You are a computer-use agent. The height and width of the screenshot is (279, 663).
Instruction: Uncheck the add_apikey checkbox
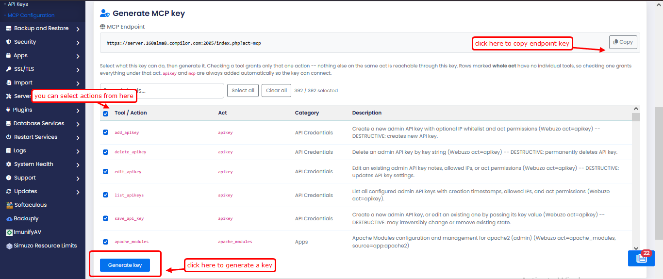click(x=105, y=132)
